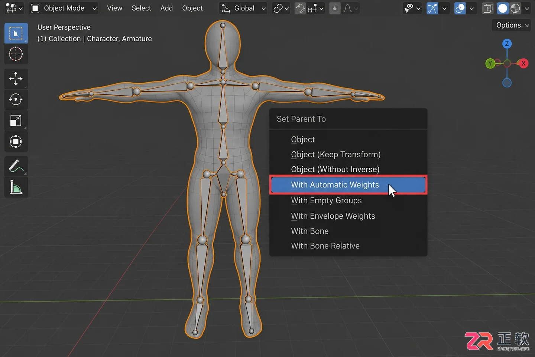Open the pivot point dropdown
This screenshot has width=535, height=357.
281,8
